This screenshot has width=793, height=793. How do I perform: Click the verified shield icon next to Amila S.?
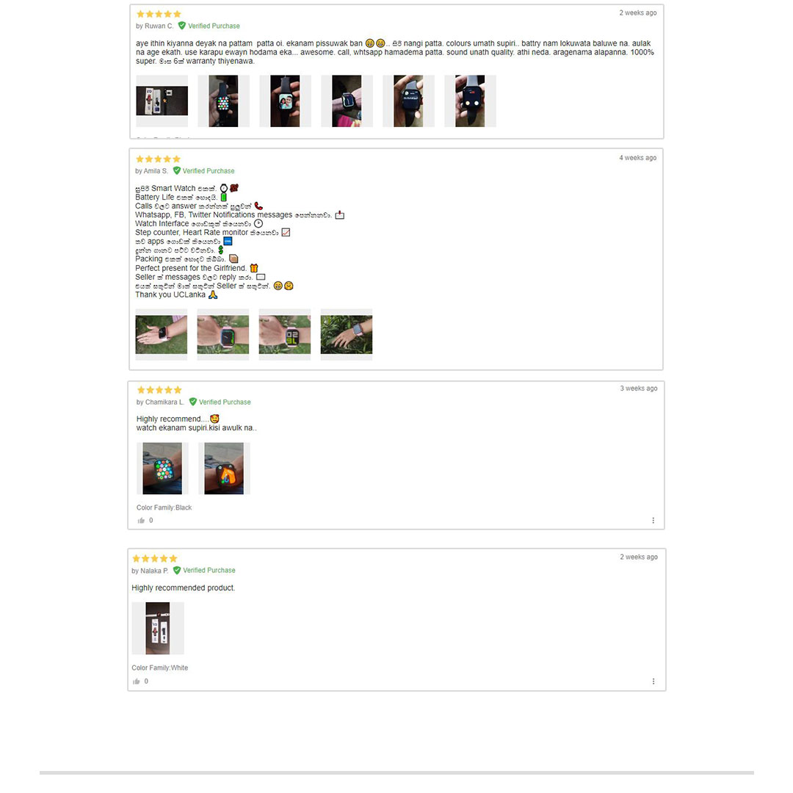click(176, 170)
